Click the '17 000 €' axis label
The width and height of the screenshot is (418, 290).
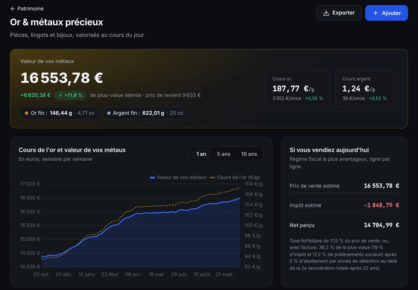click(30, 184)
